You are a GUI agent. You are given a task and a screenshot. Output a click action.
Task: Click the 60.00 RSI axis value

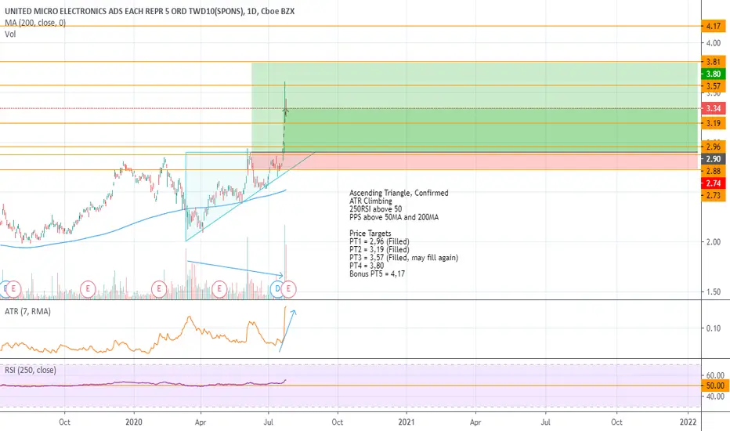click(715, 375)
